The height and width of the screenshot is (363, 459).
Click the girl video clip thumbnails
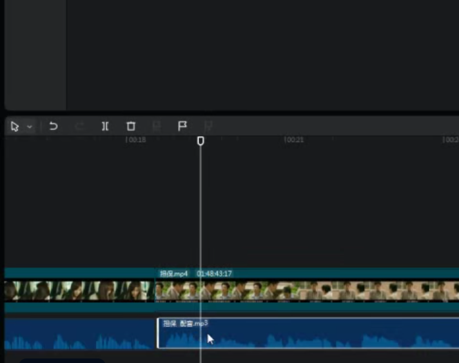tap(80, 291)
